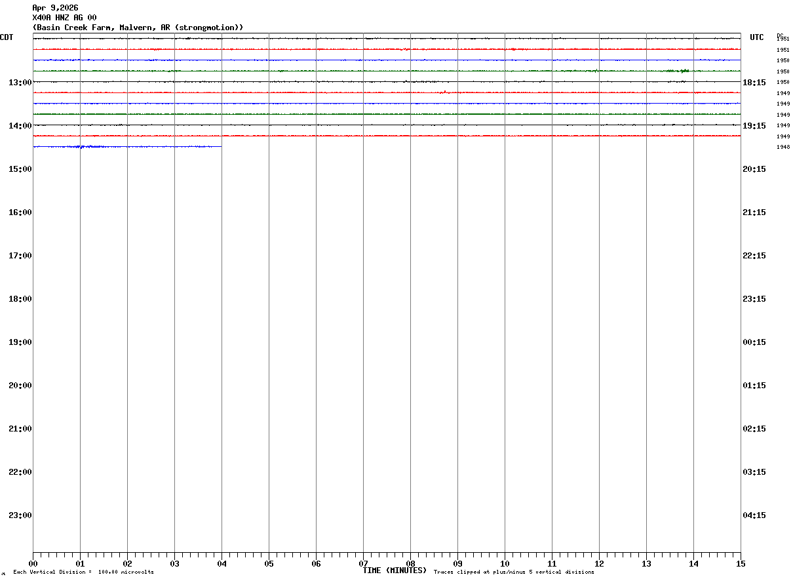Click the '14:00' CDT hour label
The height and width of the screenshot is (581, 793).
[20, 125]
